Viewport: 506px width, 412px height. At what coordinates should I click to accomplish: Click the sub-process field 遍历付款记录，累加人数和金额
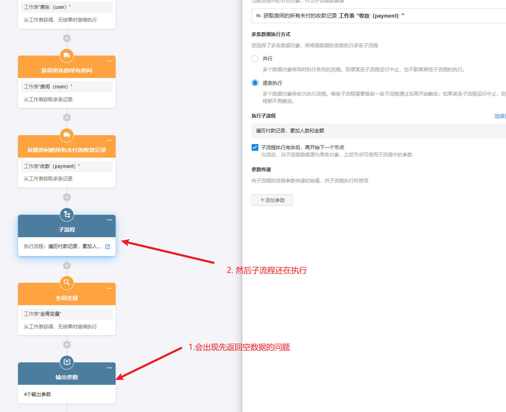point(379,131)
